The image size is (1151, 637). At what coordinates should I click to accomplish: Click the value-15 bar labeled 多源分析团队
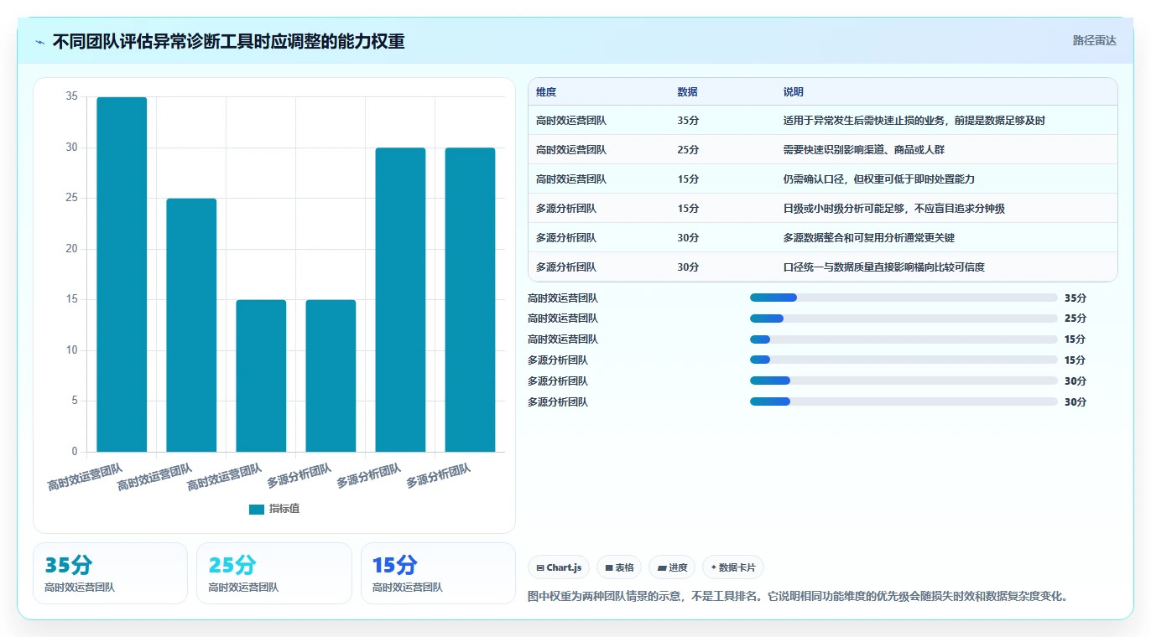331,375
